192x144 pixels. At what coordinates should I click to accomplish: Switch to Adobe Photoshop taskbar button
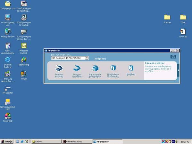pos(77,141)
